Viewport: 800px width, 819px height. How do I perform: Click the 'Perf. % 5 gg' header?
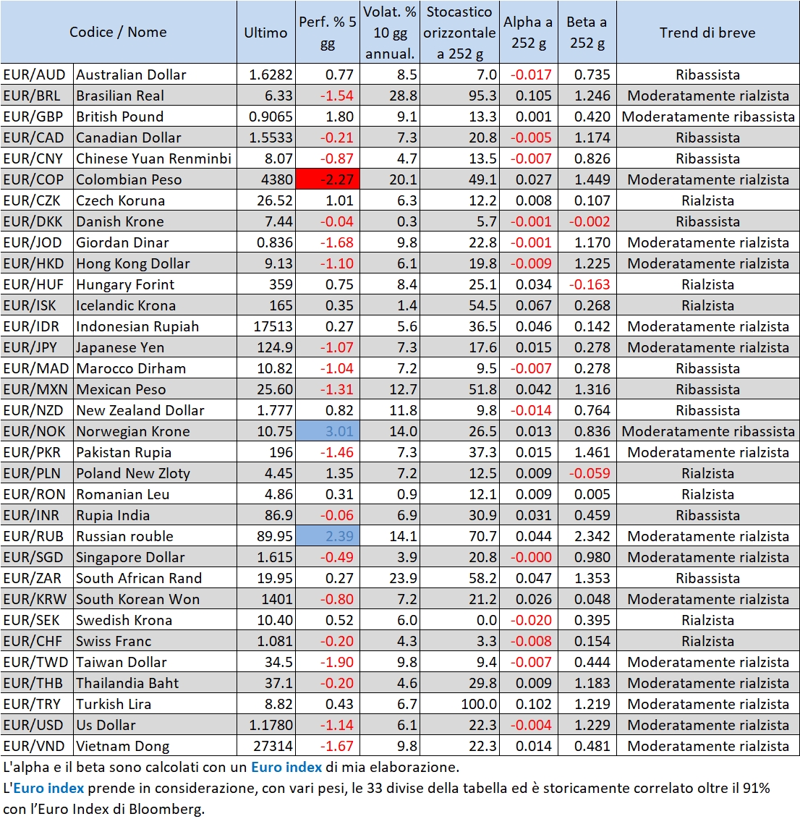[328, 33]
